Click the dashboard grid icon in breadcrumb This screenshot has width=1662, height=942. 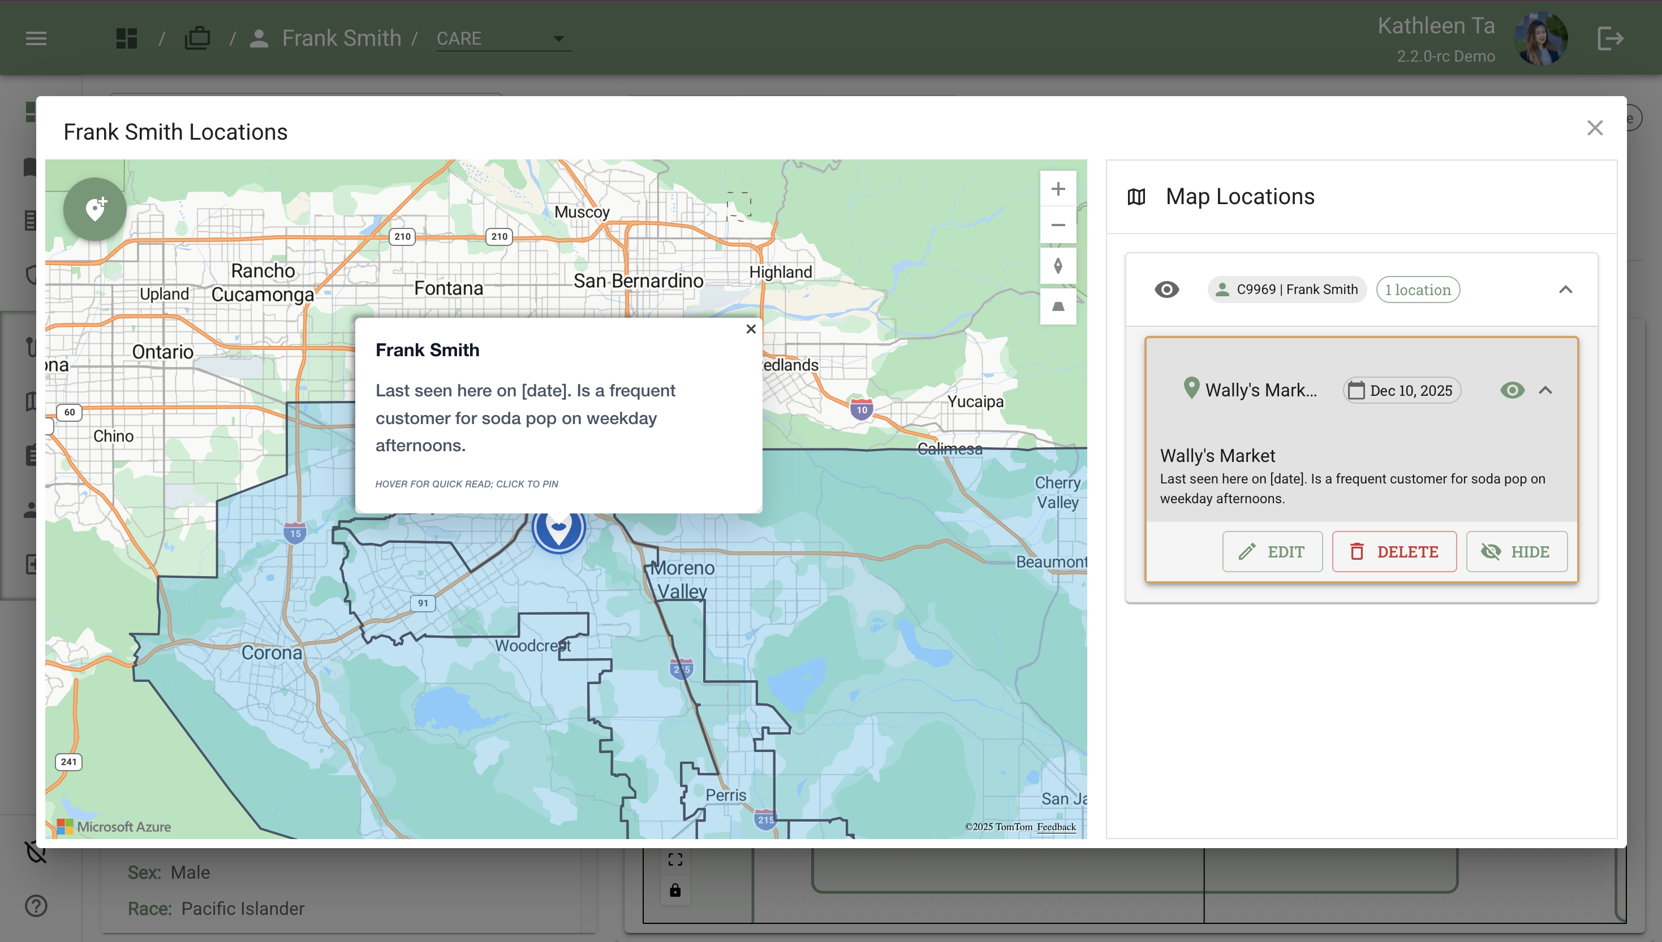[127, 38]
